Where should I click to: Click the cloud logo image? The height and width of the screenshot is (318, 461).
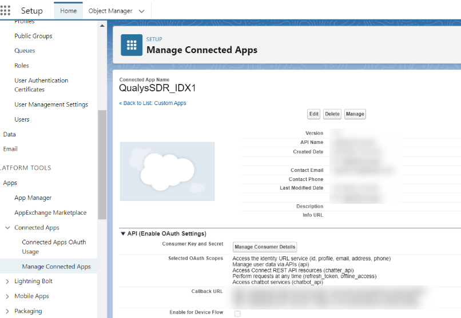[167, 171]
